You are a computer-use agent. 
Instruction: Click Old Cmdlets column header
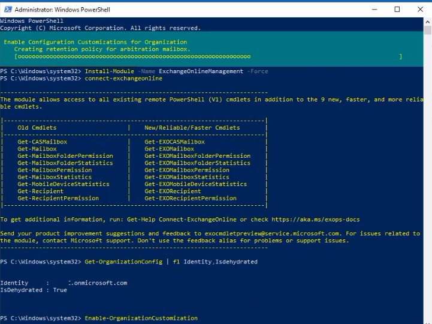click(37, 128)
